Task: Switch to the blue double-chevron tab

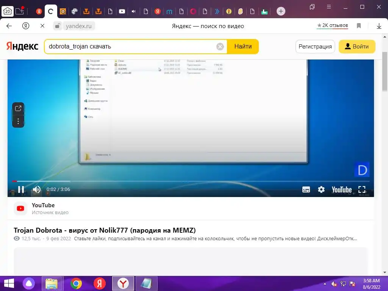Action: 217,11
